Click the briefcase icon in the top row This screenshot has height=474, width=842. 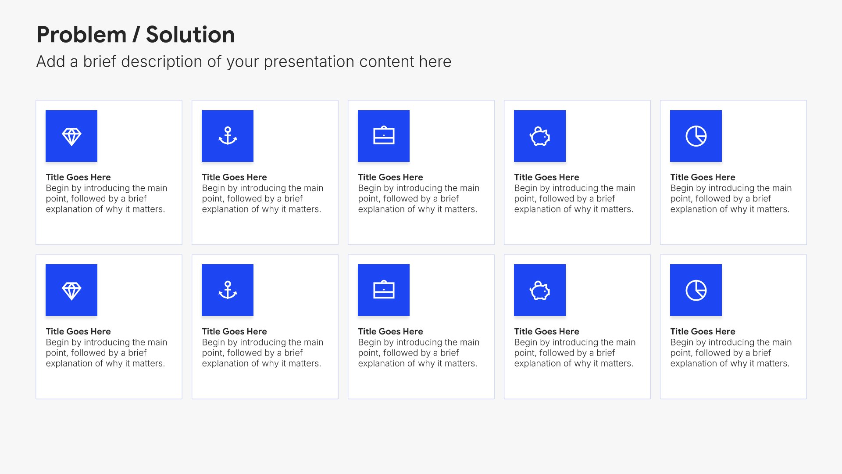384,136
